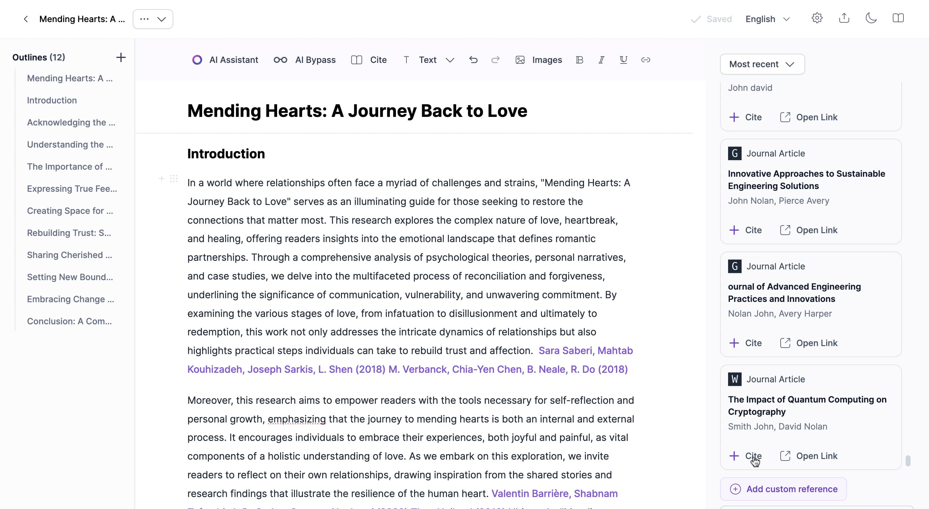Apply underline formatting
Screen dimensions: 929x509
coord(624,60)
